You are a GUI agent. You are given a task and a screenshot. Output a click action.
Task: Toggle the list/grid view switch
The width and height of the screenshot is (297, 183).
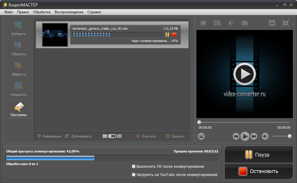tap(112, 136)
